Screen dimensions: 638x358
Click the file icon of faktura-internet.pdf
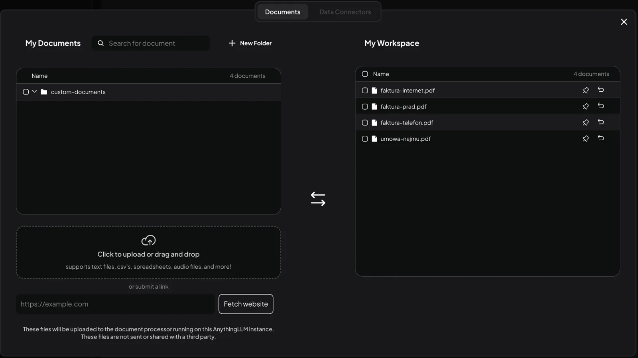[374, 90]
